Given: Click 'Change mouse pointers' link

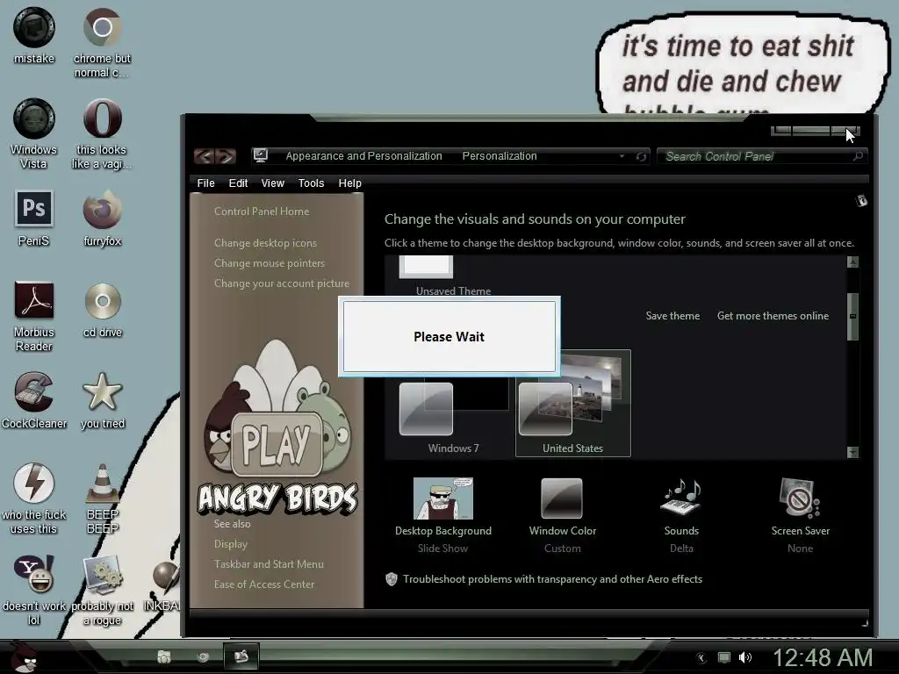Looking at the screenshot, I should 270,263.
